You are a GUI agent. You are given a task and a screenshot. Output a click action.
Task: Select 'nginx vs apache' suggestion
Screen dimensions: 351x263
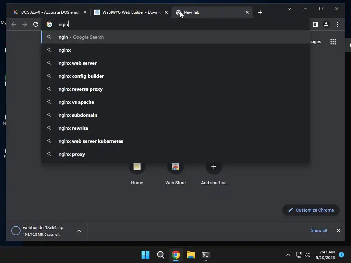pyautogui.click(x=176, y=102)
